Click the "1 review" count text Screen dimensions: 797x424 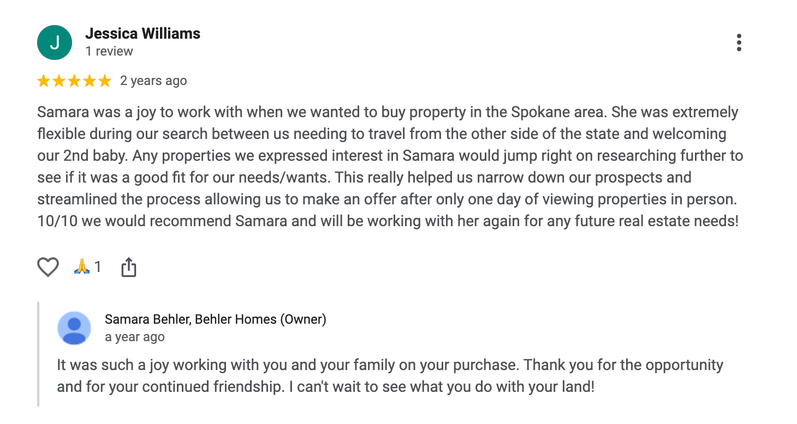point(109,51)
